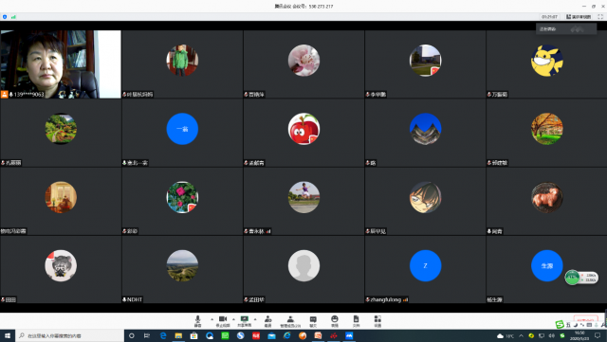
Task: Expand the screen share options arrow
Action: point(255,319)
